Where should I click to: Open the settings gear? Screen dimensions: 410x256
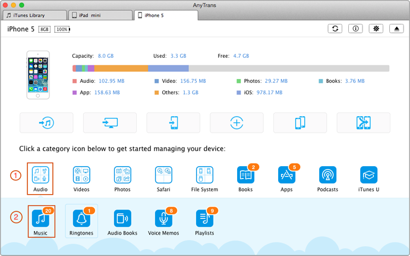pos(376,29)
